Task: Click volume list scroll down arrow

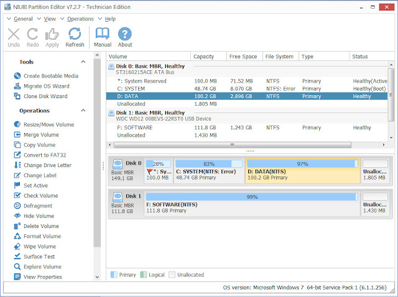Action: coord(391,138)
